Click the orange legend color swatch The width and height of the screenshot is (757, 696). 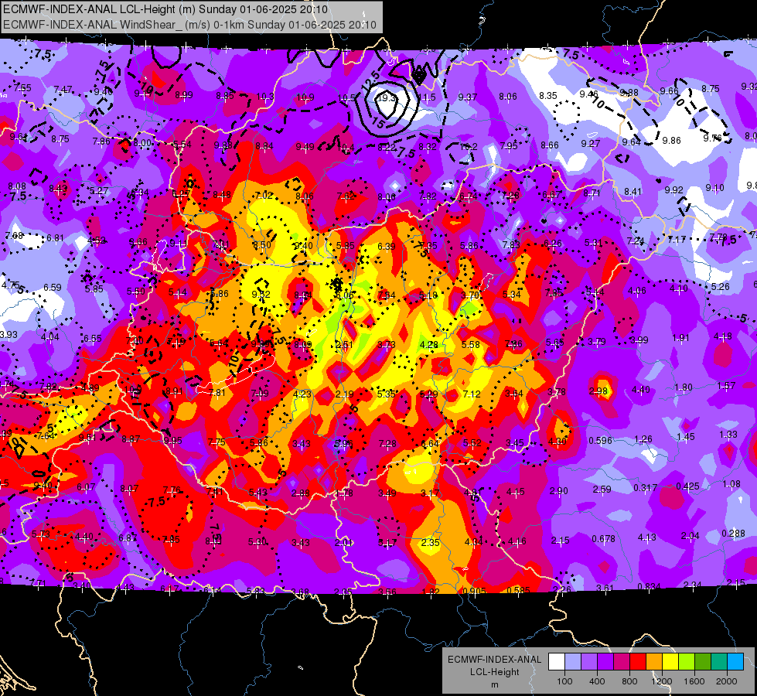point(654,662)
